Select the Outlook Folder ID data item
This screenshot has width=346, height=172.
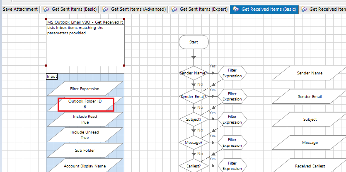[85, 104]
